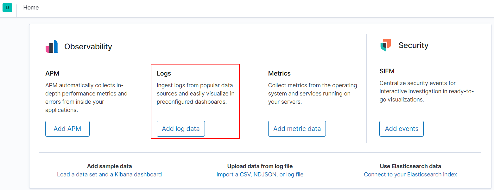
Task: Click the Add log data button
Action: (181, 129)
